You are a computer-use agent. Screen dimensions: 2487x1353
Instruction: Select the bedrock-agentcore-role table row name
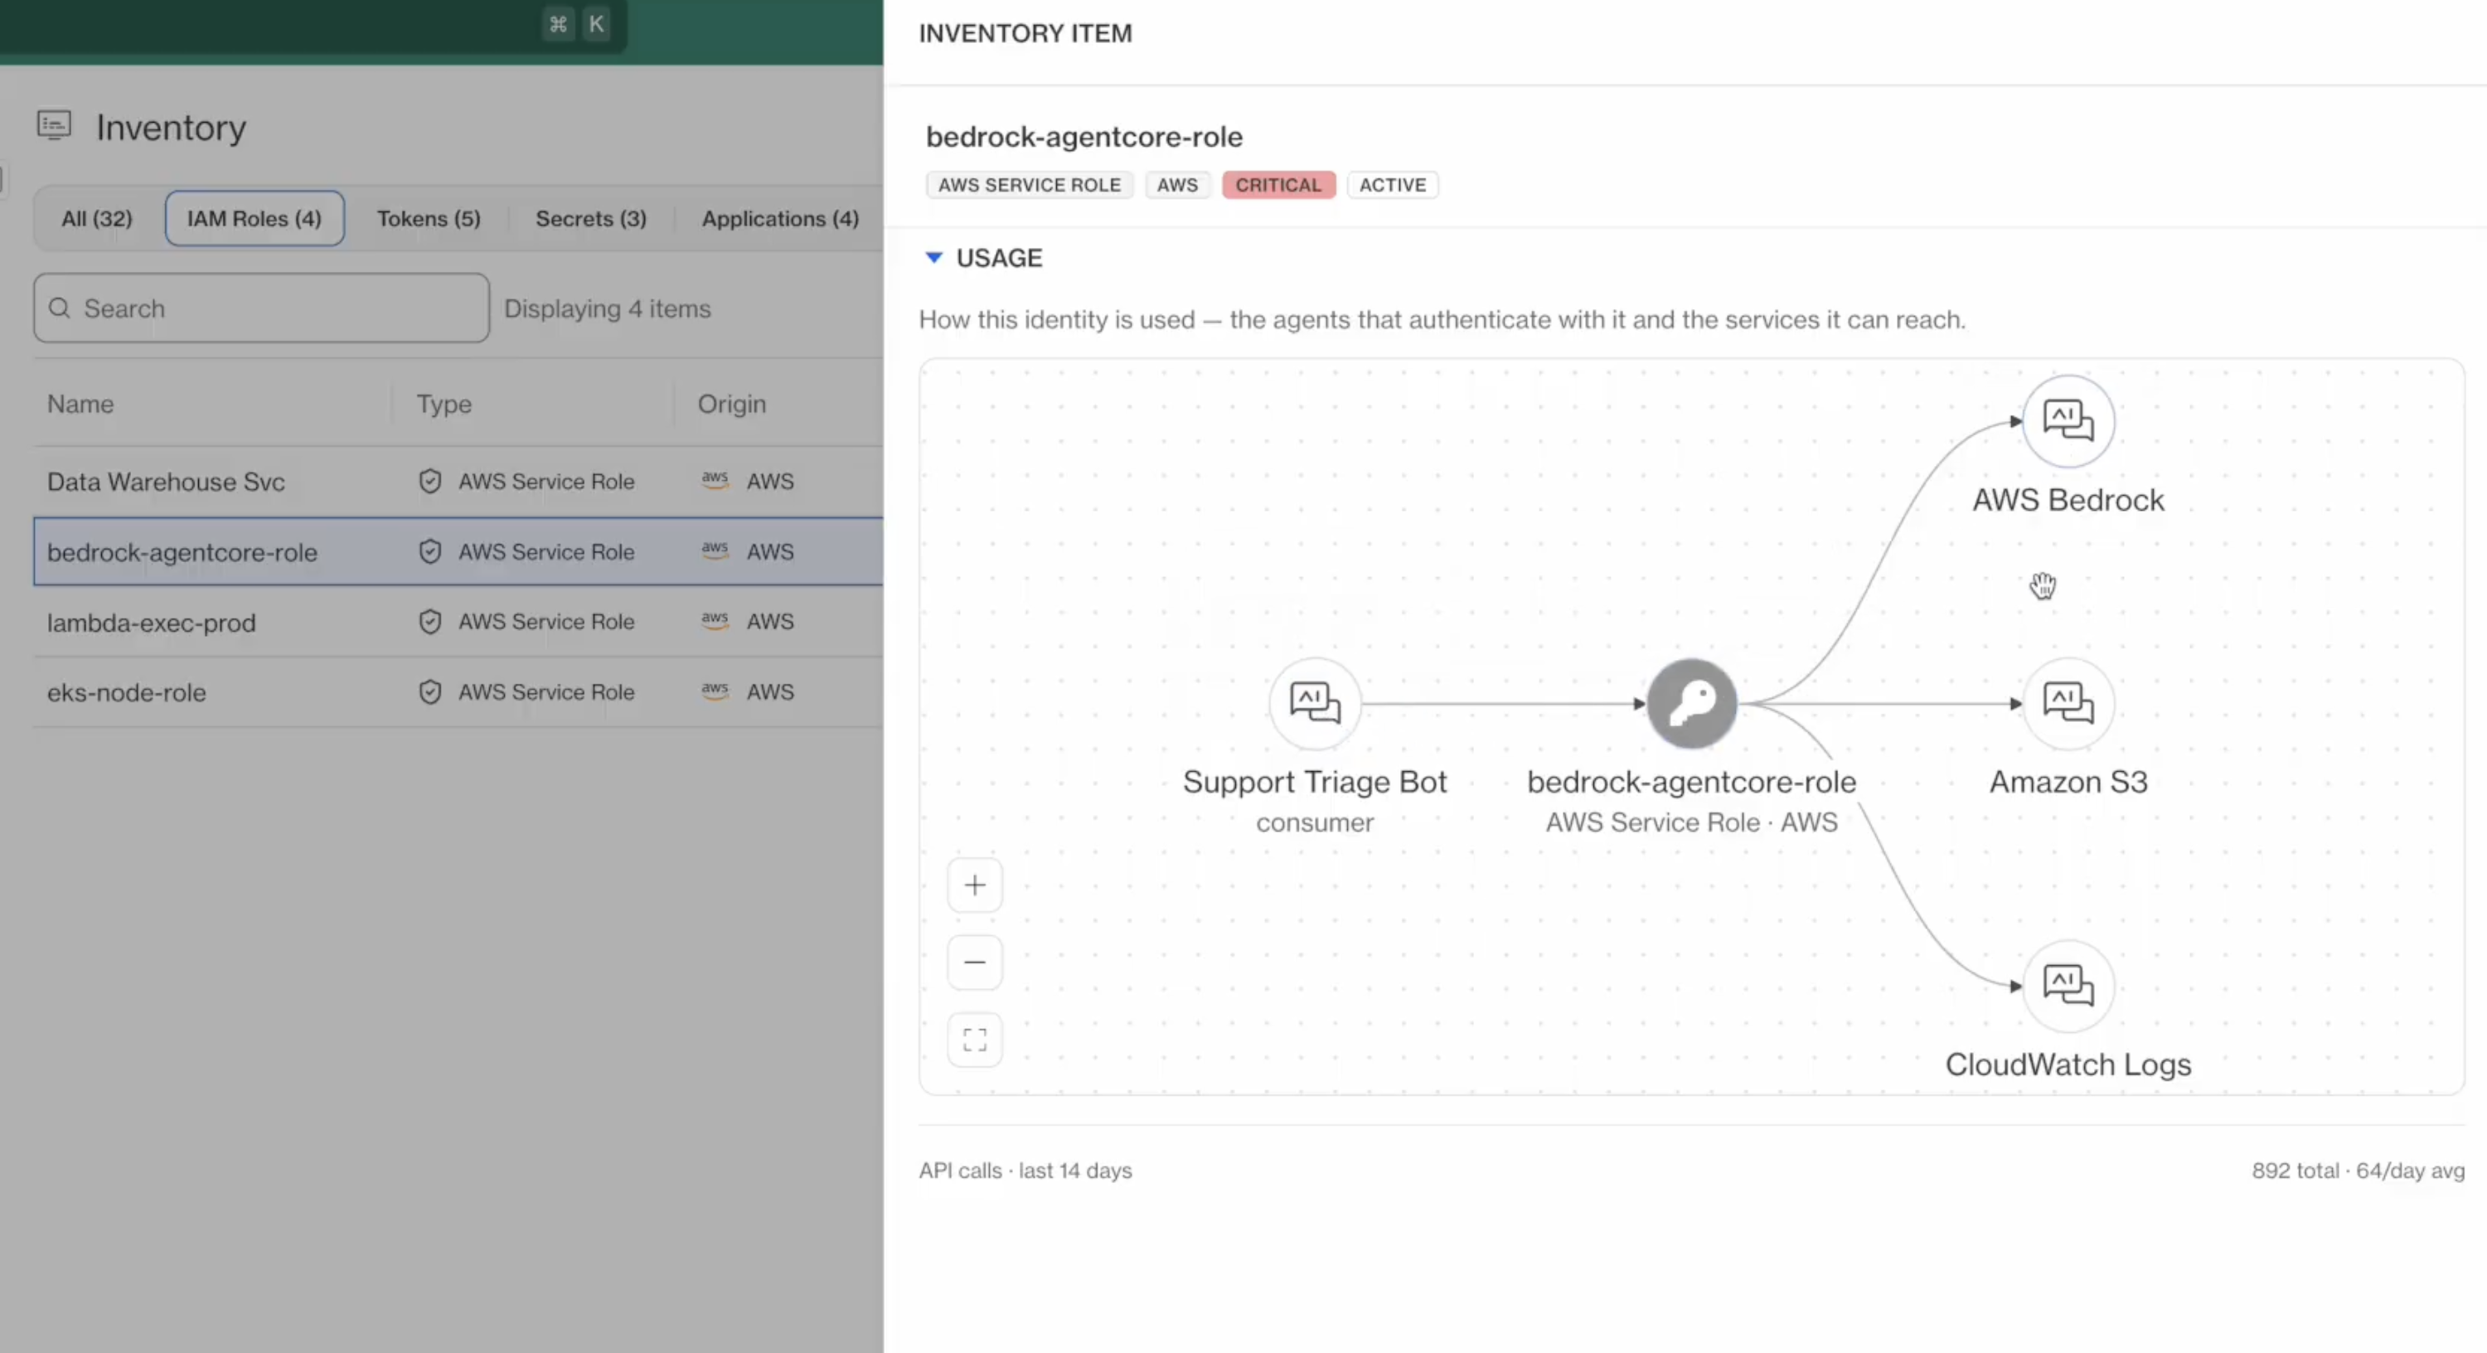tap(182, 552)
